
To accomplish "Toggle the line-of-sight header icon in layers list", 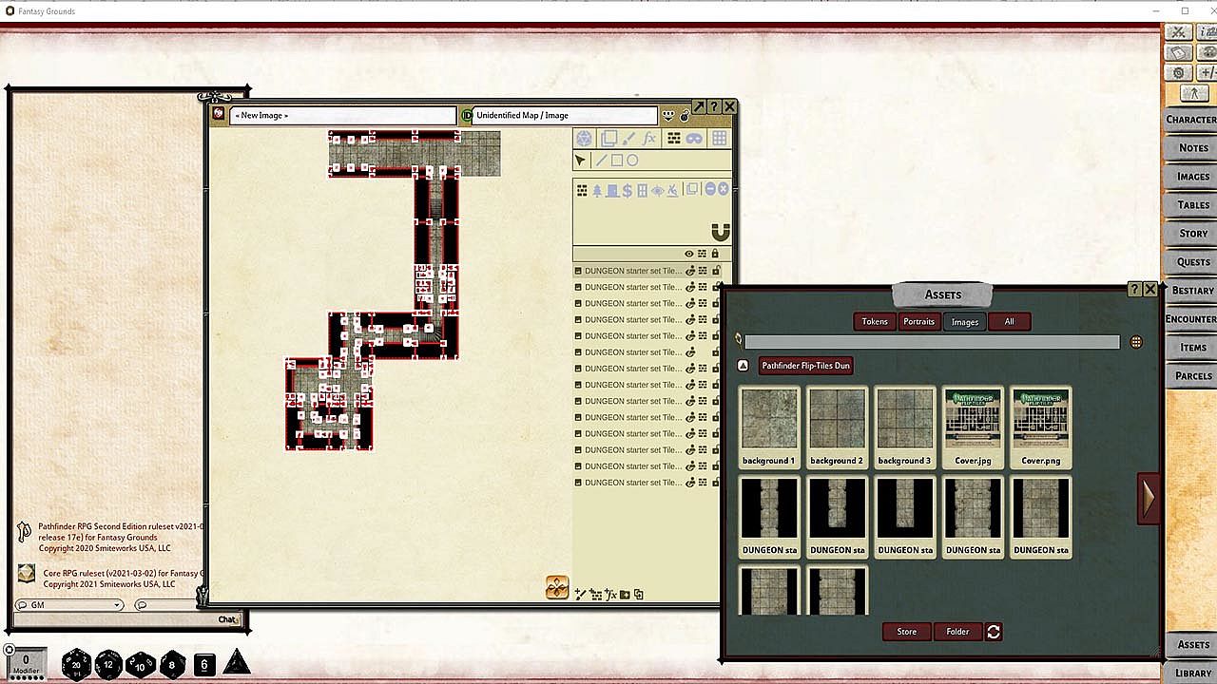I will (x=703, y=254).
